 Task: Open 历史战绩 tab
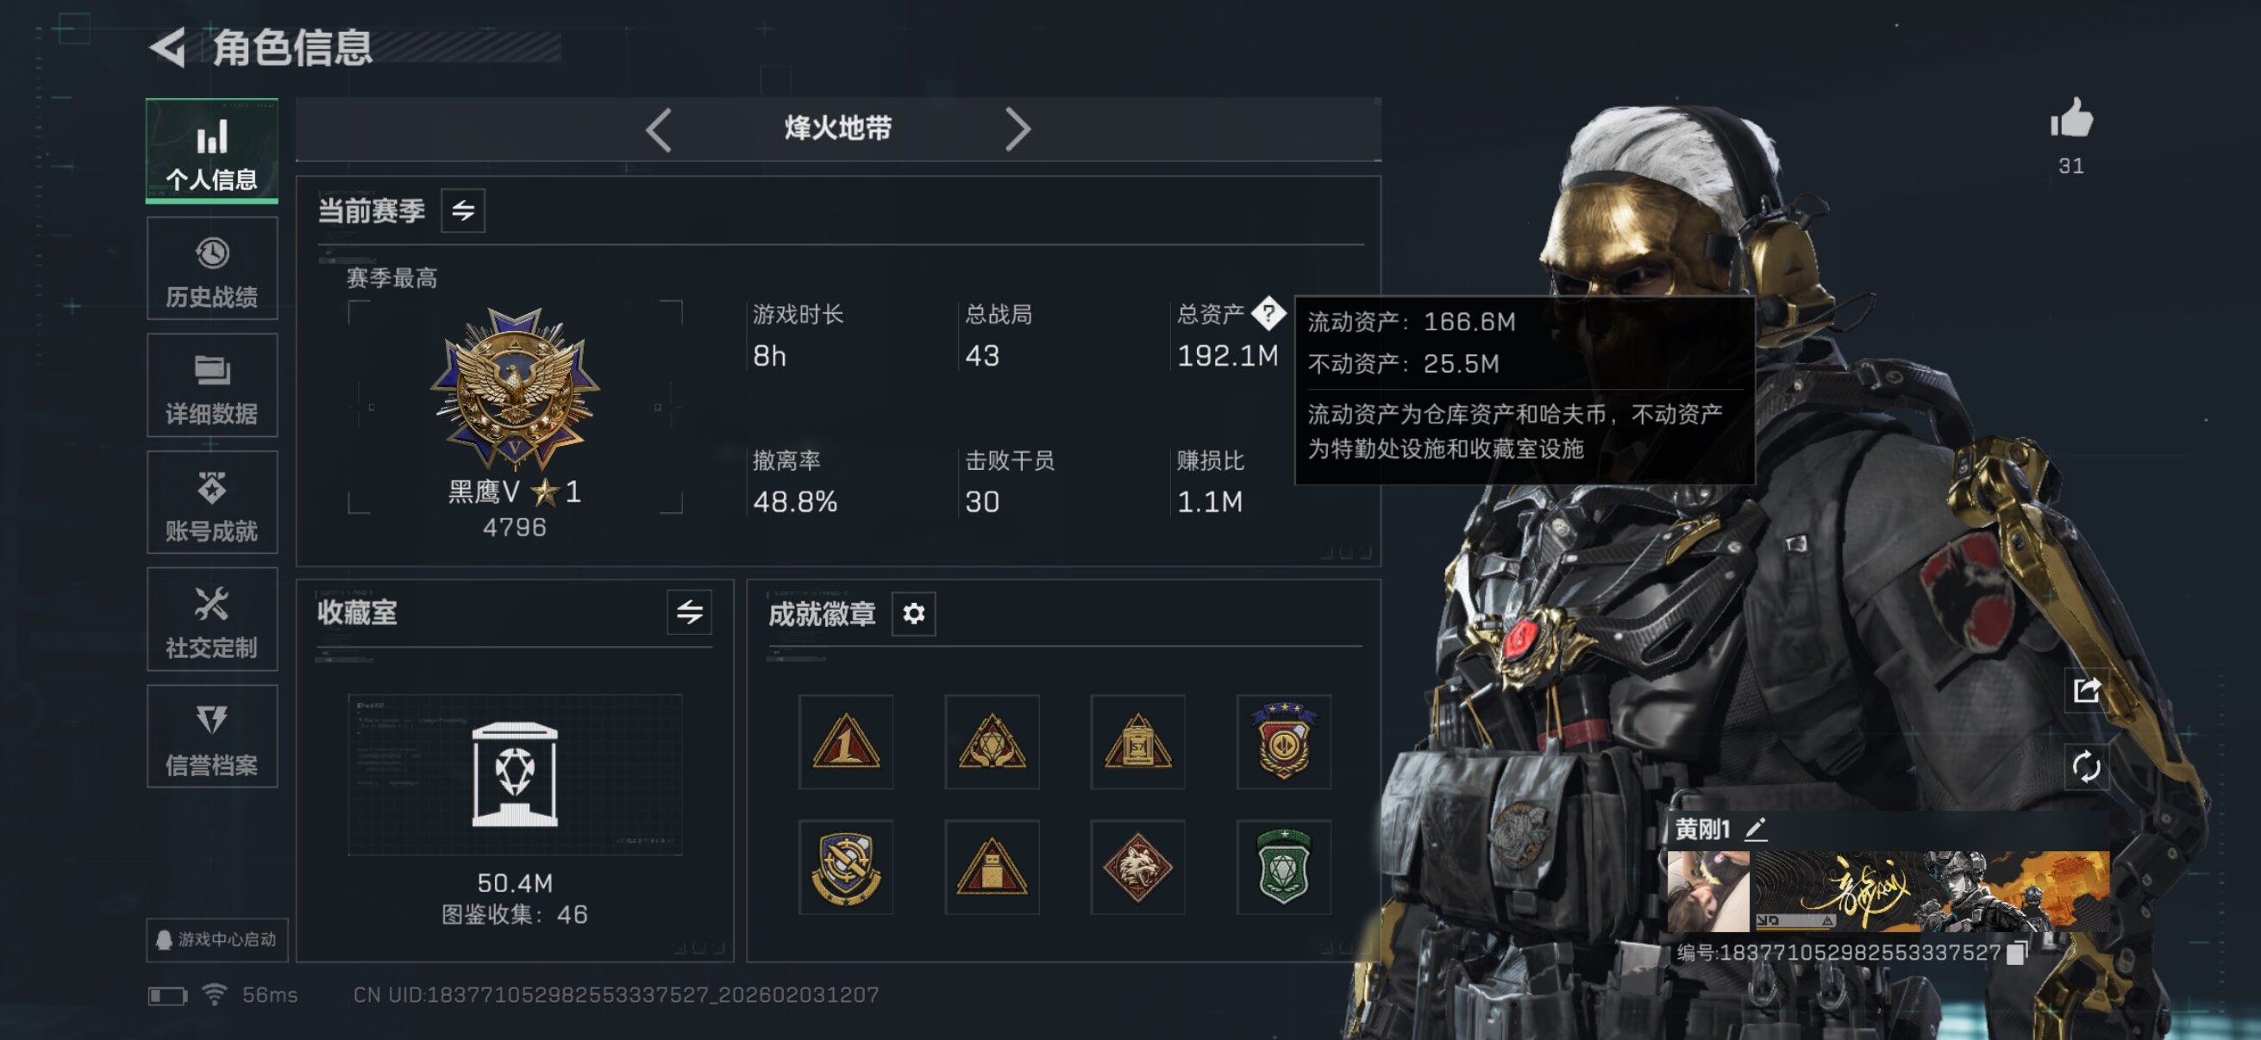click(x=212, y=268)
